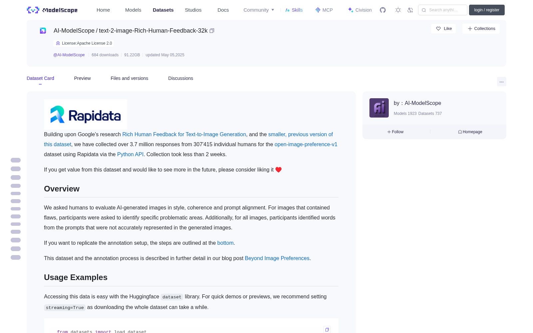Click the updated May 05,2025 text
533x333 pixels.
(x=165, y=55)
